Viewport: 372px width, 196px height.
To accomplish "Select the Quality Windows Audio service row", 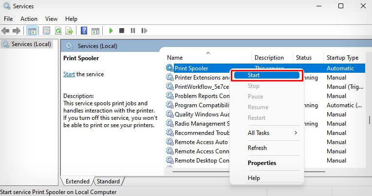I will pos(202,114).
